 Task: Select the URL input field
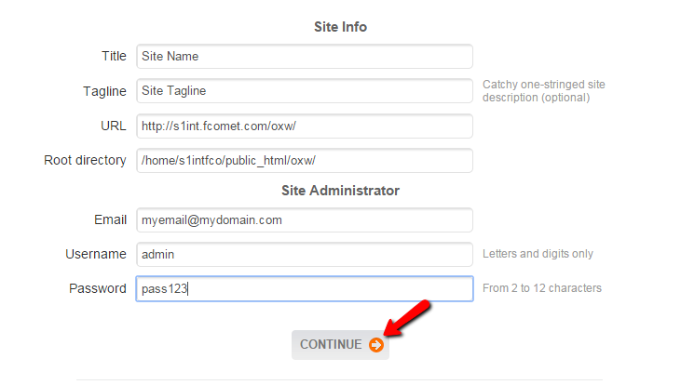tap(304, 126)
